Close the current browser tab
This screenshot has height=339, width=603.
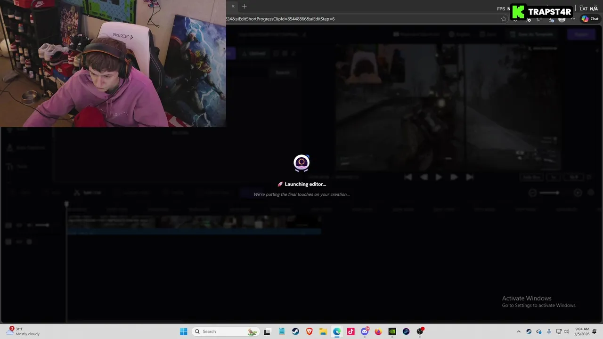pos(233,6)
